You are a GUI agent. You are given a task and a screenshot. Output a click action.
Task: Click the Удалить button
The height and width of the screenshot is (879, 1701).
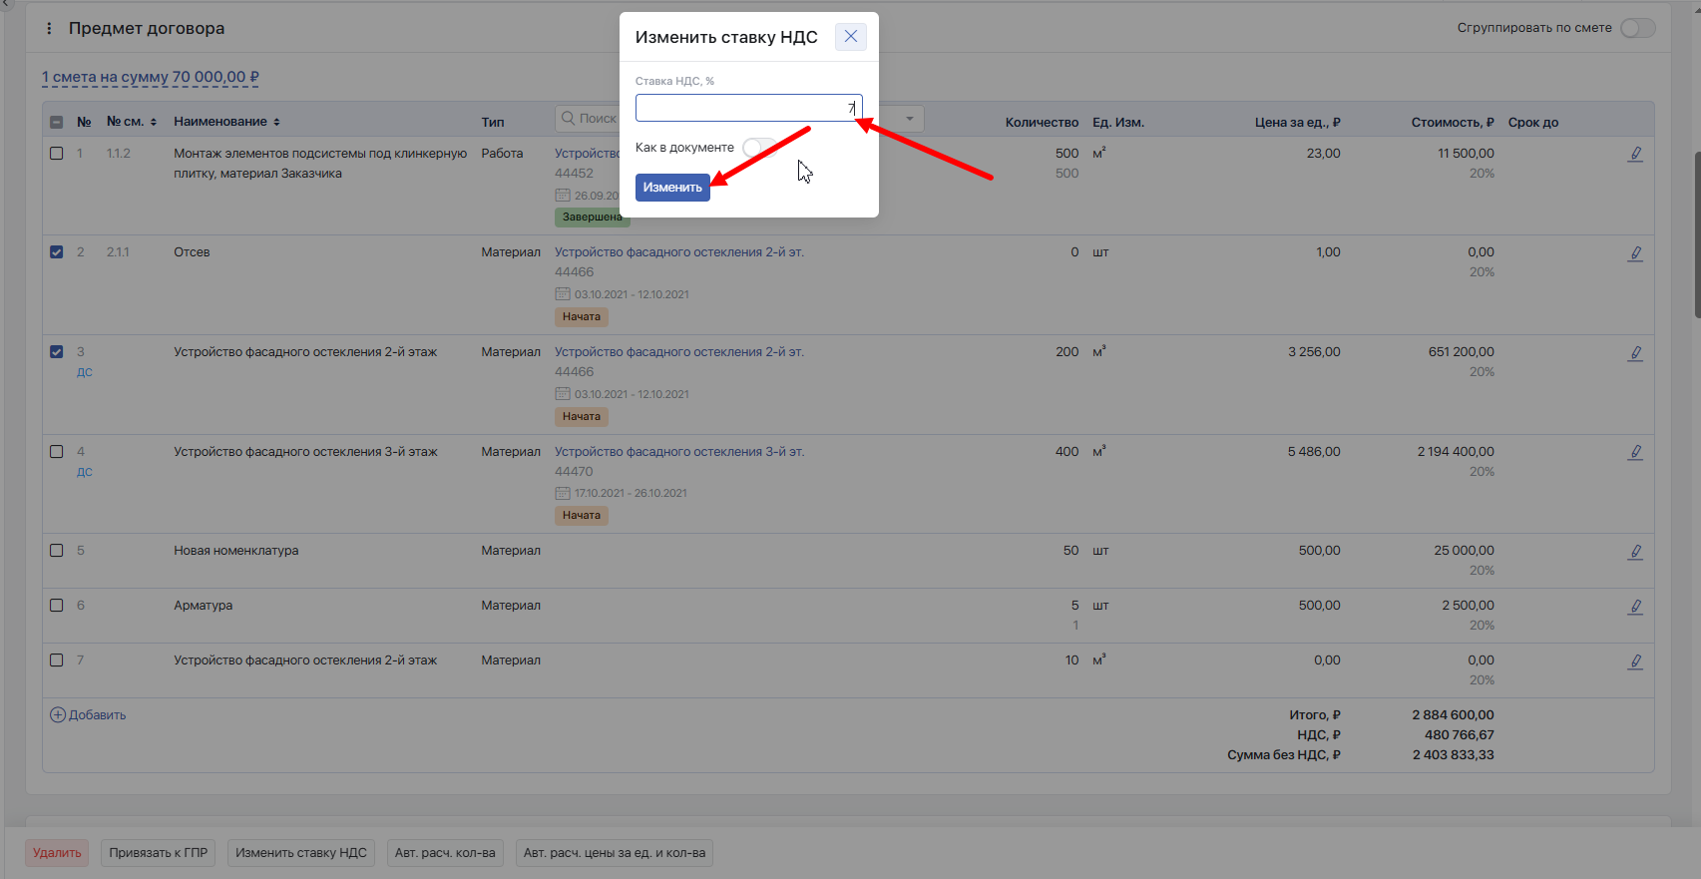coord(57,853)
